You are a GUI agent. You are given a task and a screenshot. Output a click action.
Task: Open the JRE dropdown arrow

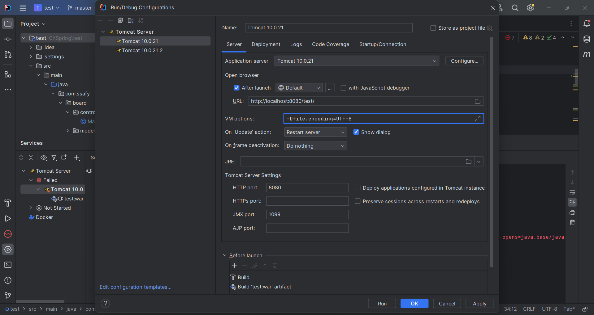479,162
